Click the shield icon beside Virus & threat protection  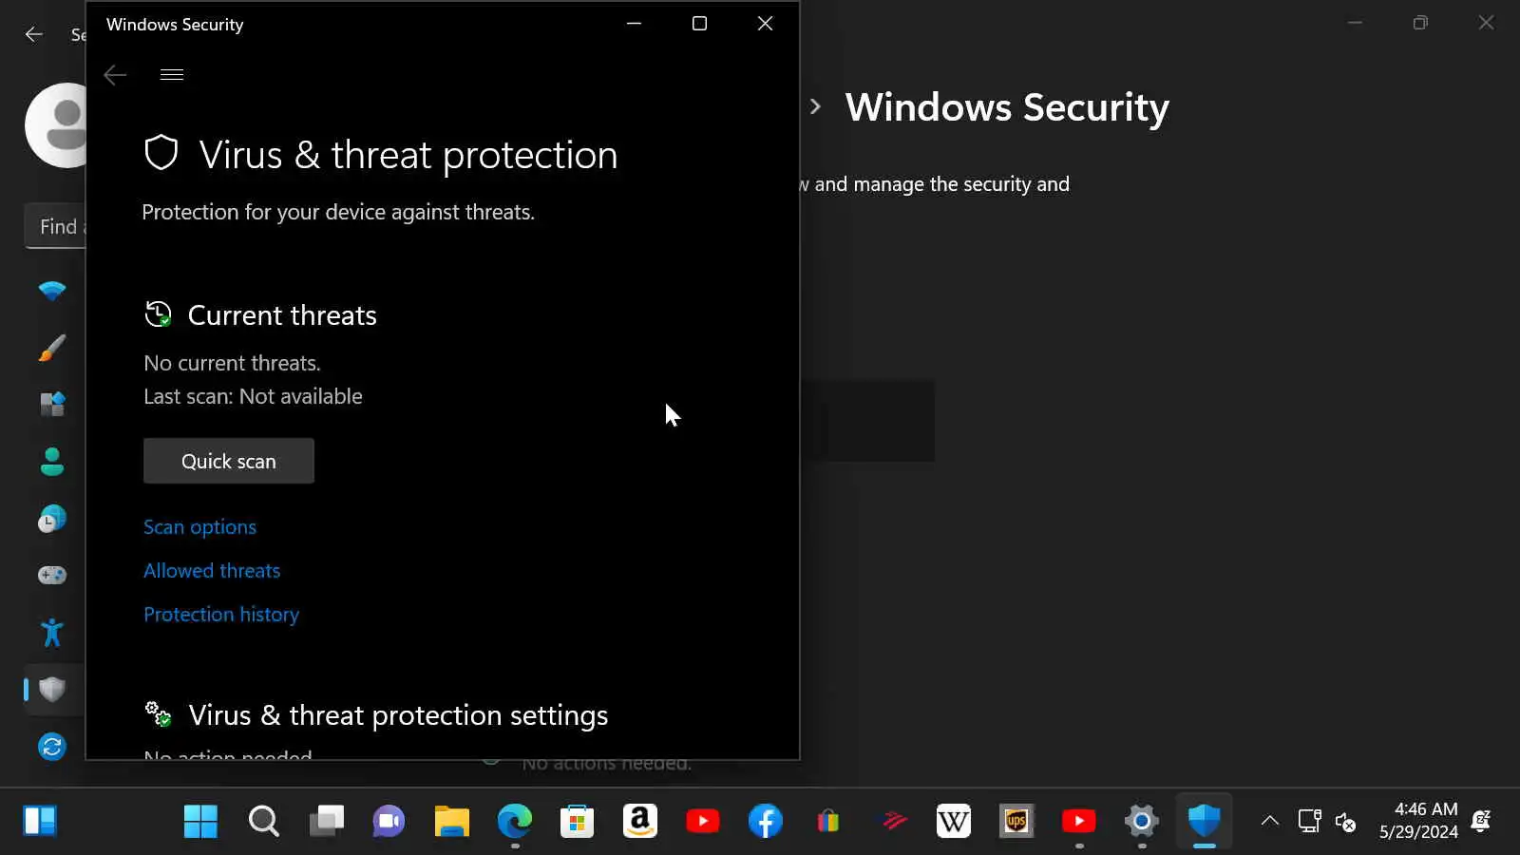(x=161, y=153)
